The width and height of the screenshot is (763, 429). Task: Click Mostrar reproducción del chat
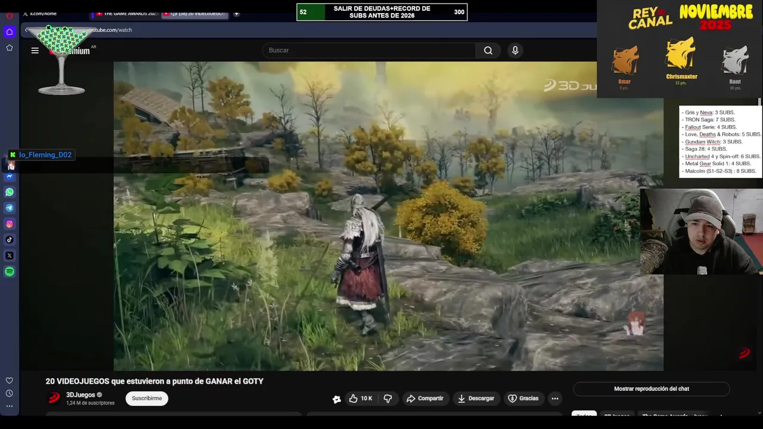(652, 389)
